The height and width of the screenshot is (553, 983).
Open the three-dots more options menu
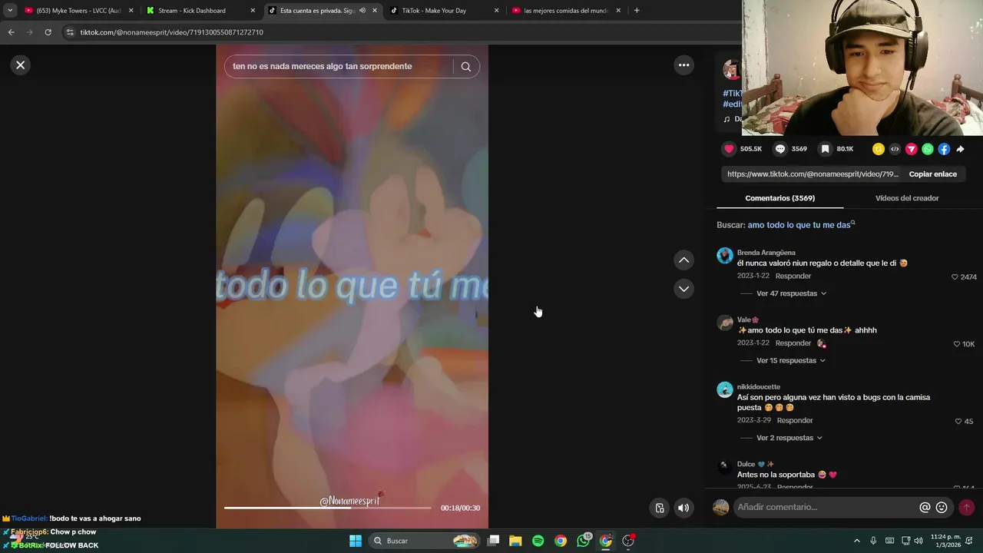pos(683,65)
